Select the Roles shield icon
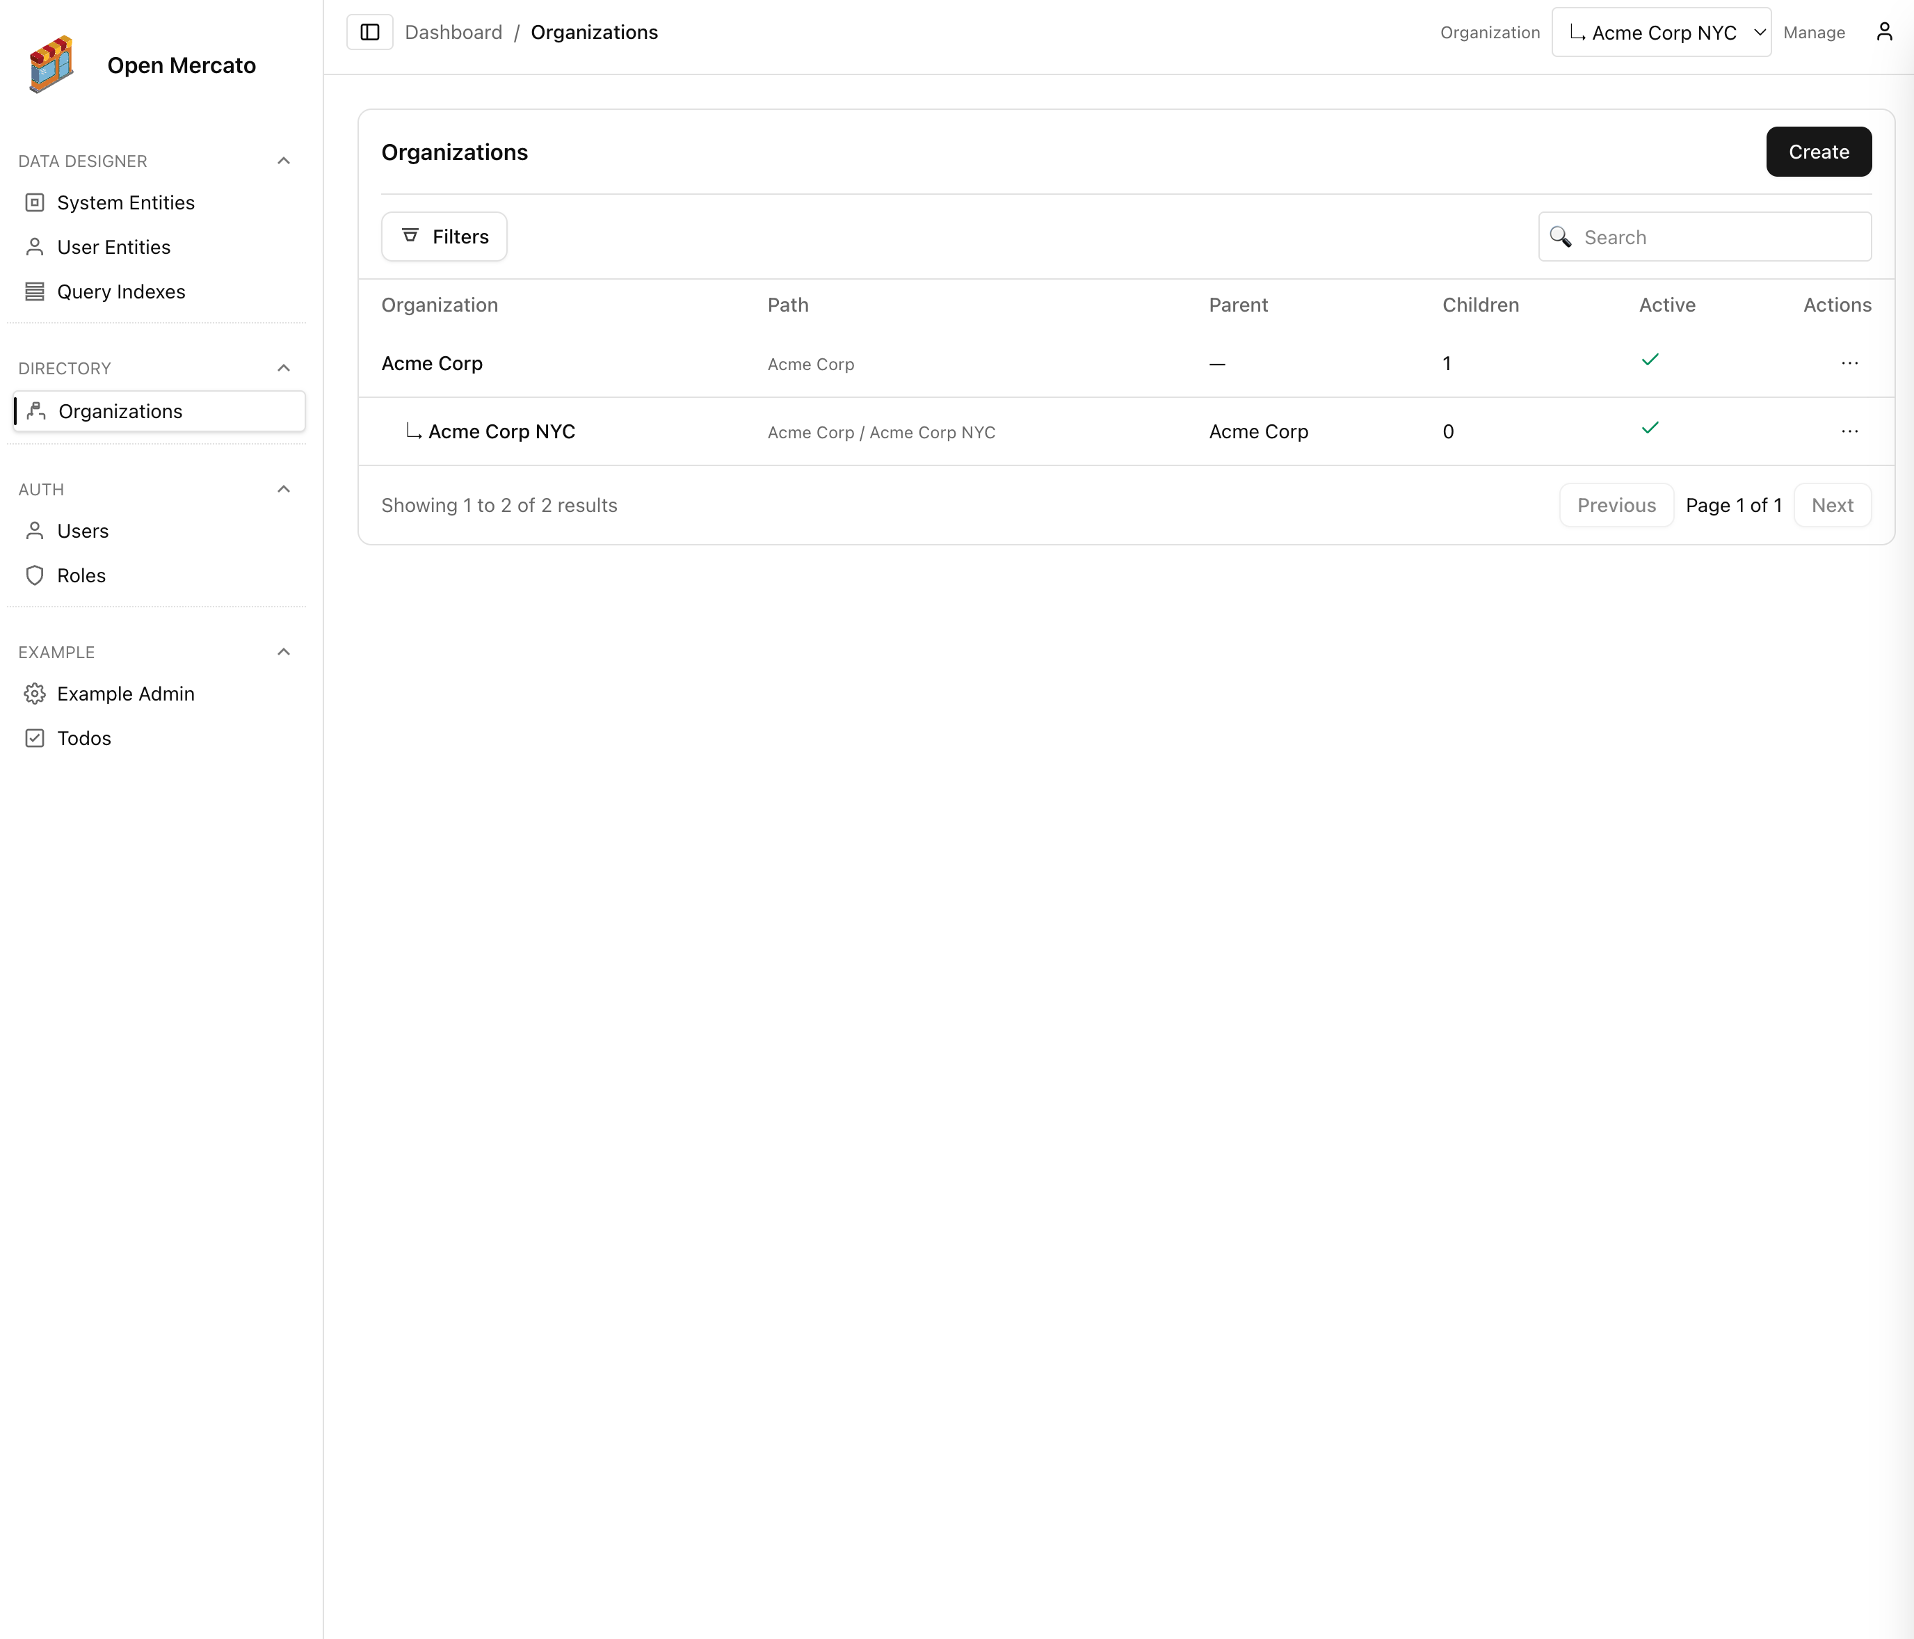The height and width of the screenshot is (1639, 1914). pos(35,575)
